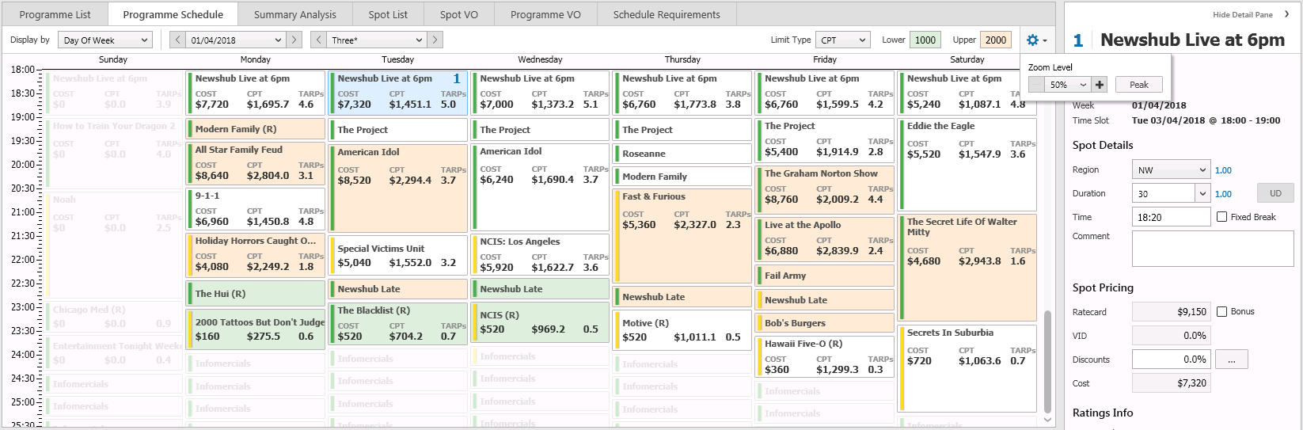Select Monday 9-1-1 programme block
The width and height of the screenshot is (1303, 430).
255,209
